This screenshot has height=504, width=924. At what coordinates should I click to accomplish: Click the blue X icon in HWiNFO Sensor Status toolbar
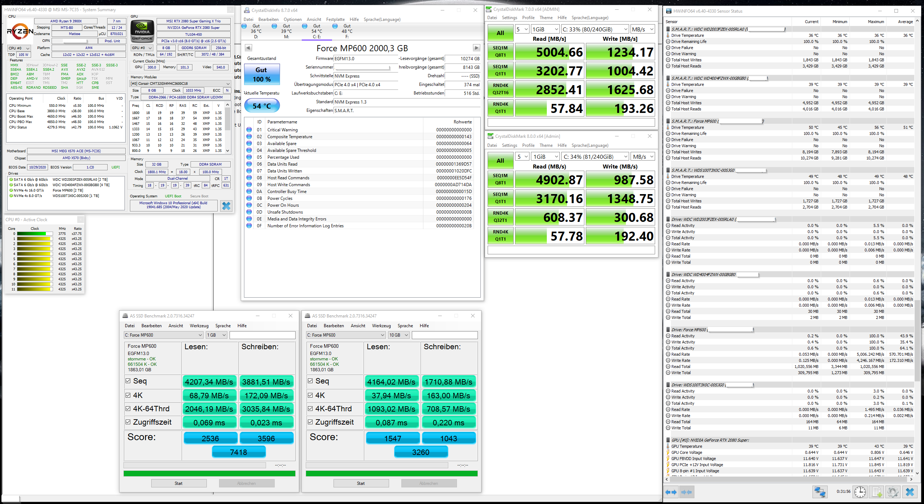pos(910,492)
